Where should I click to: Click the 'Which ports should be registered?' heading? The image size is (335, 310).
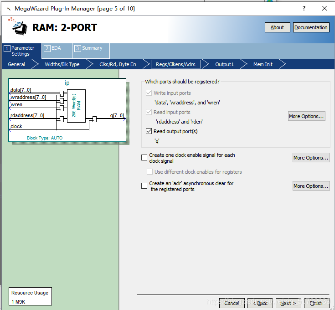click(182, 82)
